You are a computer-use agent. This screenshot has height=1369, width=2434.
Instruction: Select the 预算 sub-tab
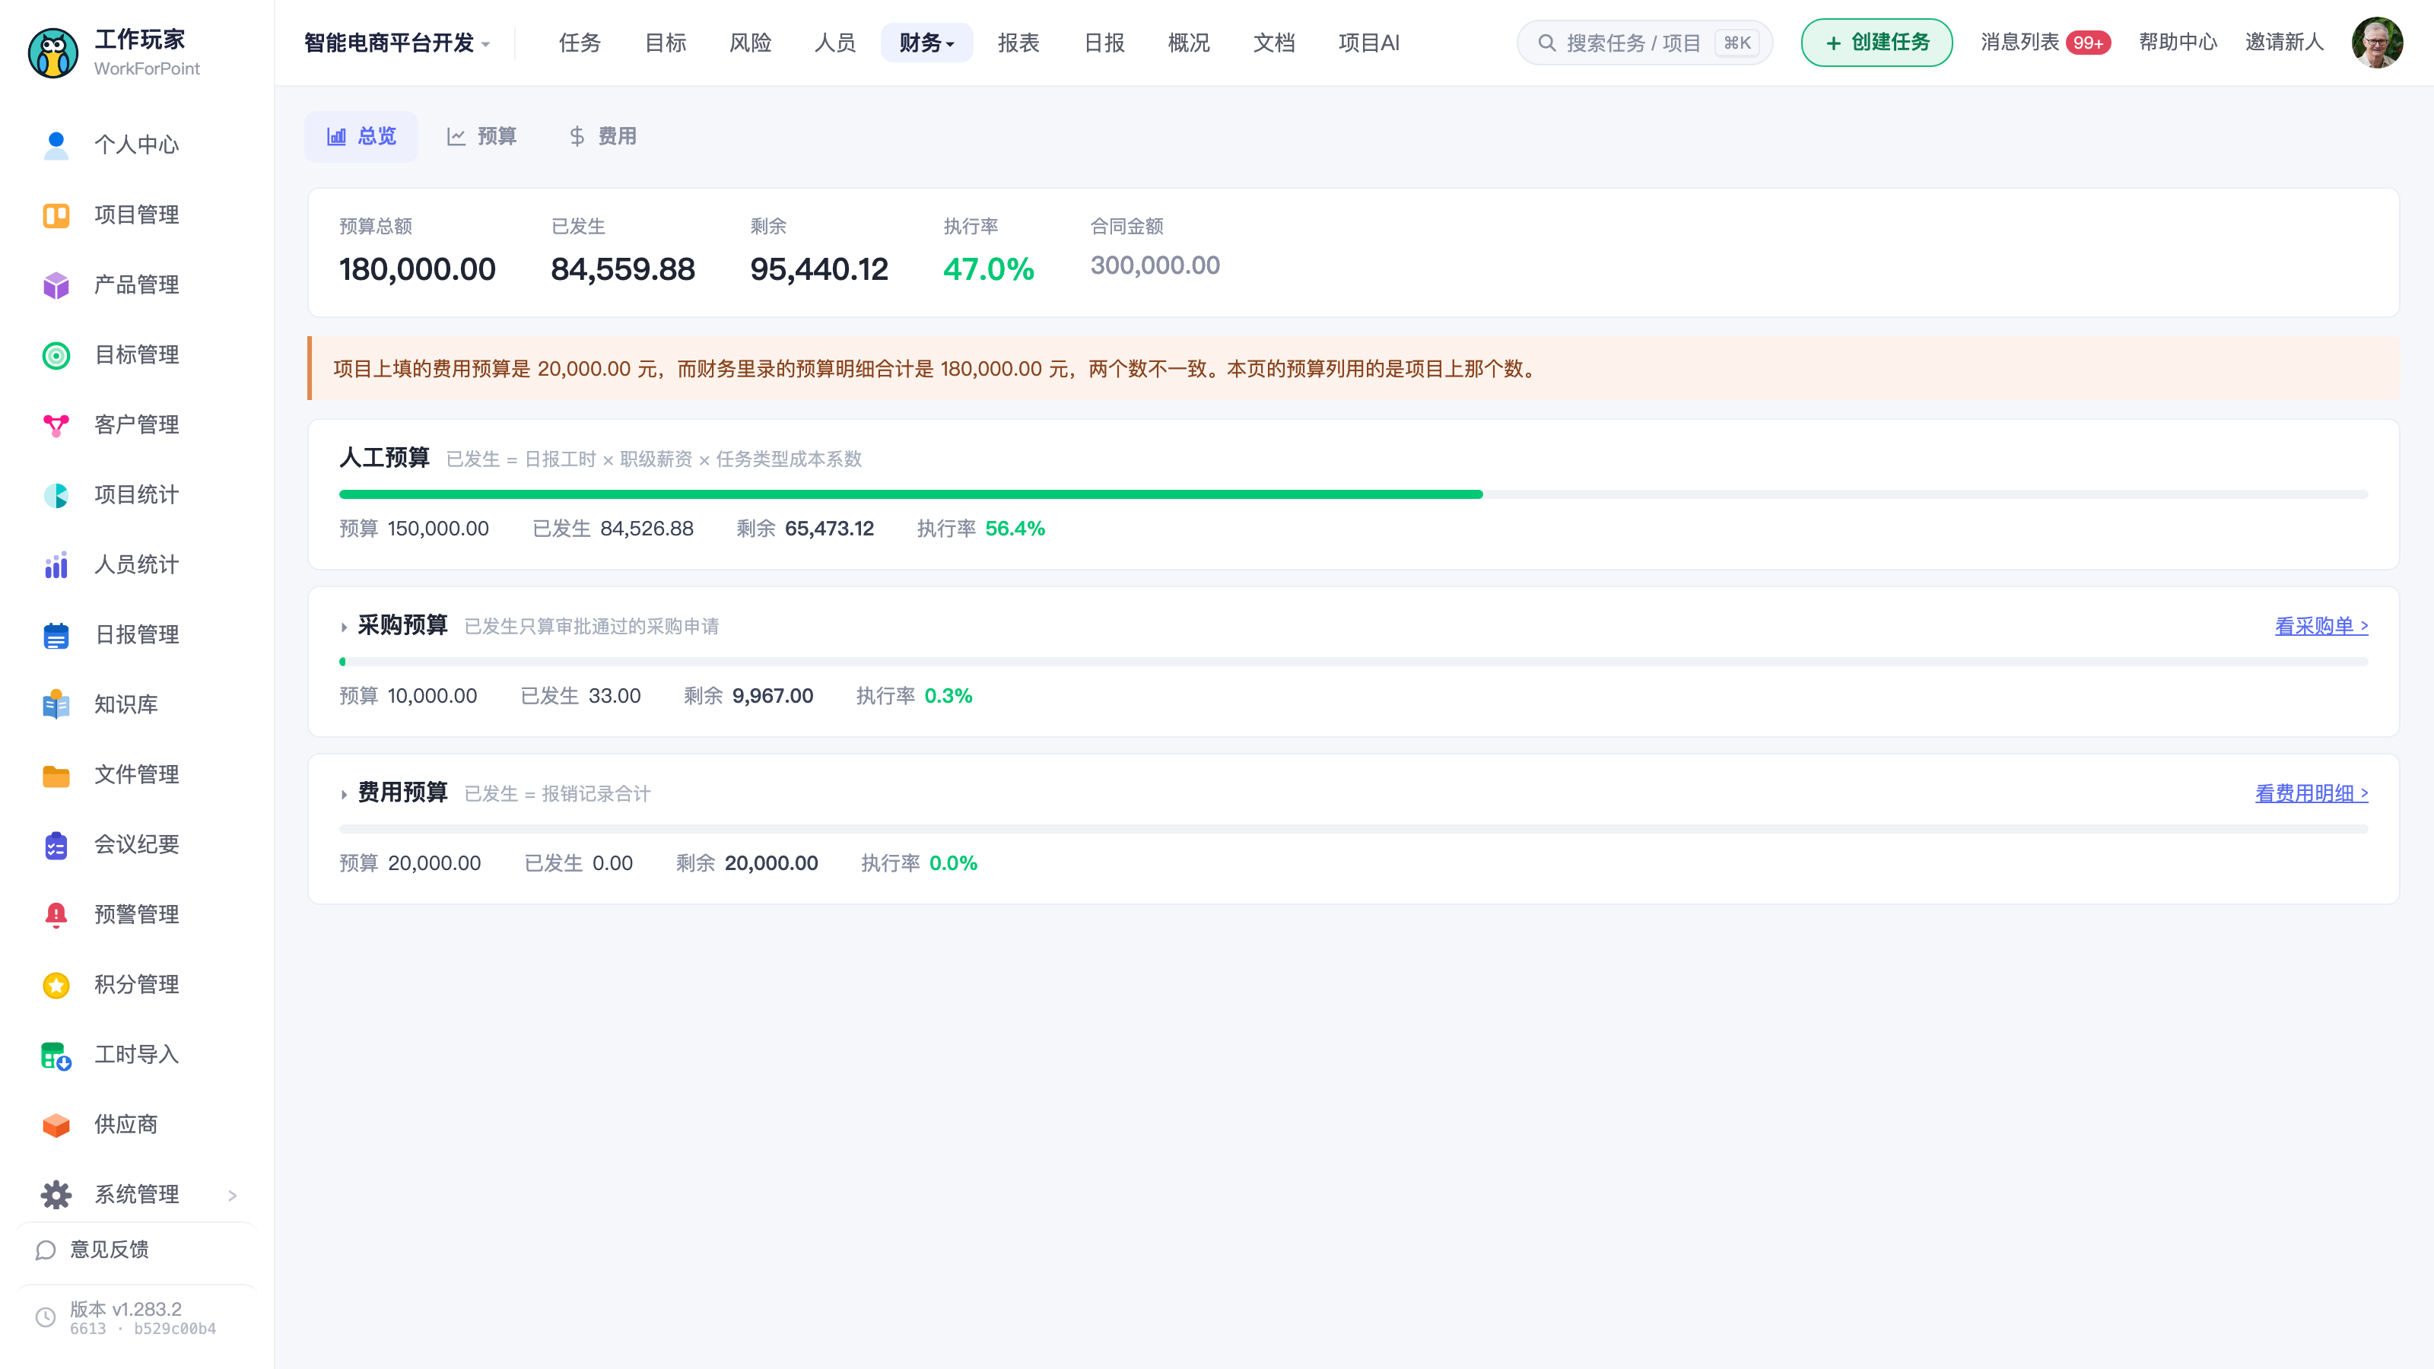click(482, 136)
